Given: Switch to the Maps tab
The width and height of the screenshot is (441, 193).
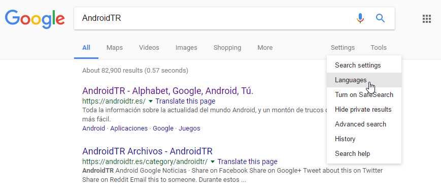Looking at the screenshot, I should pos(115,48).
